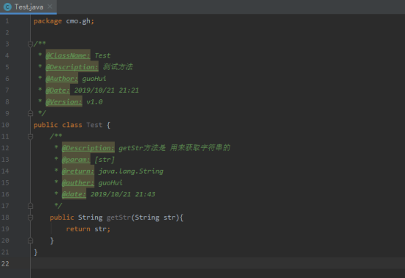405x278 pixels.
Task: Click java.lang.String in the return comment
Action: [131, 171]
